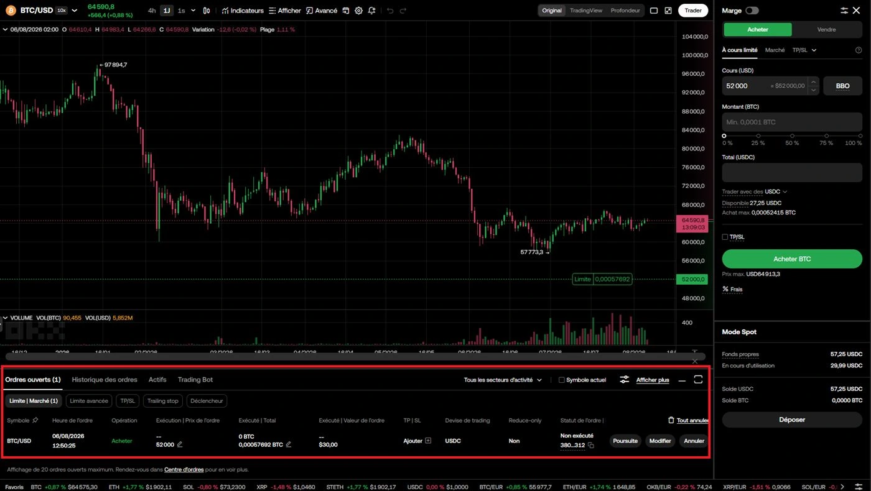
Task: Switch to Ordres ouverts tab
Action: pos(33,380)
